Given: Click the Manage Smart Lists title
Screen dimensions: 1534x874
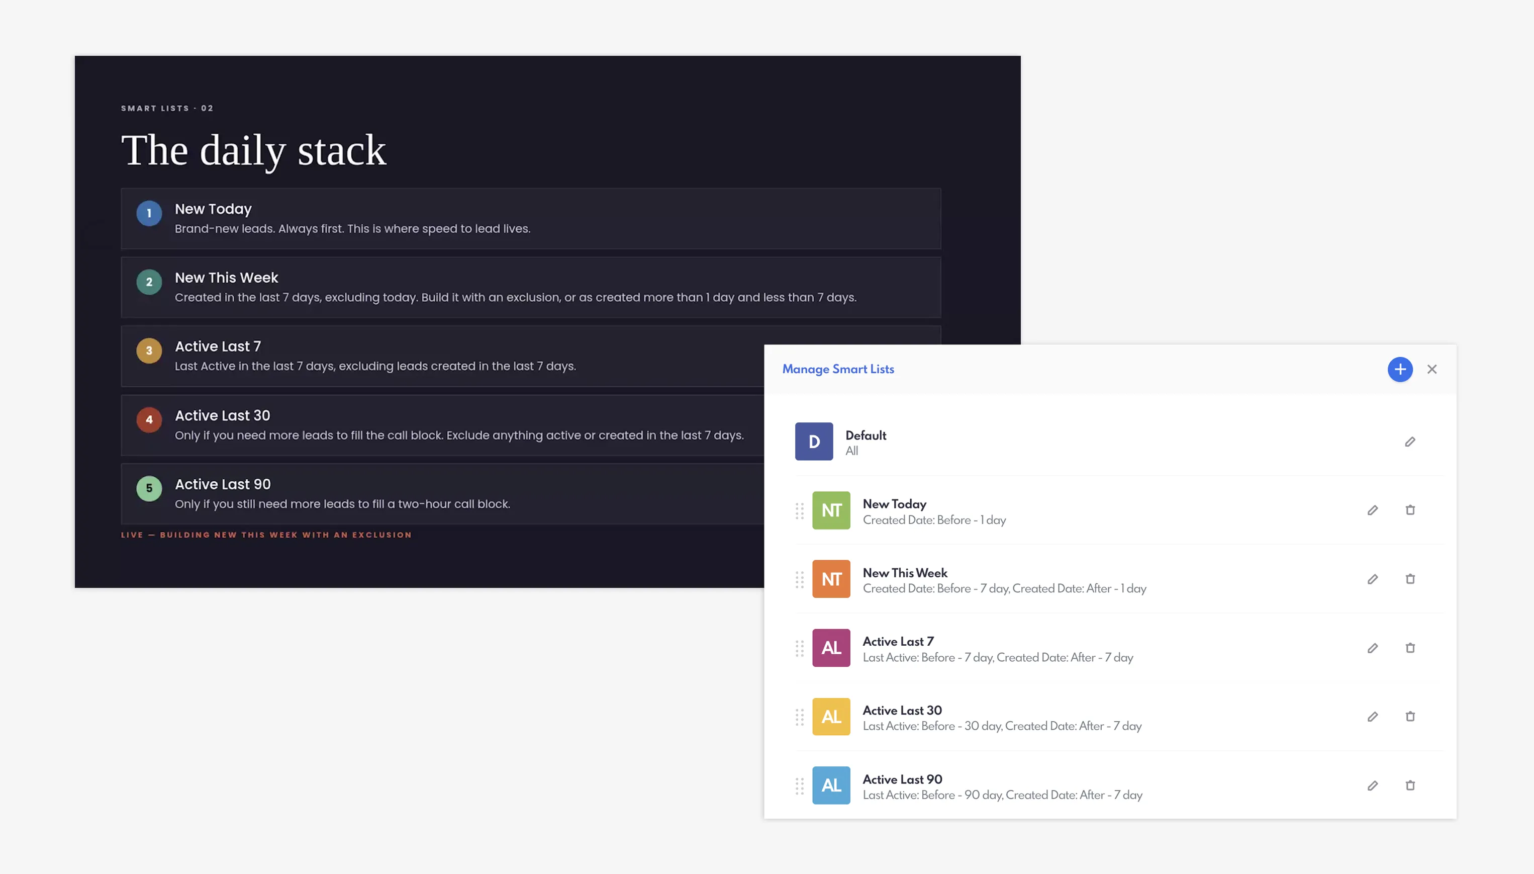Looking at the screenshot, I should (837, 369).
